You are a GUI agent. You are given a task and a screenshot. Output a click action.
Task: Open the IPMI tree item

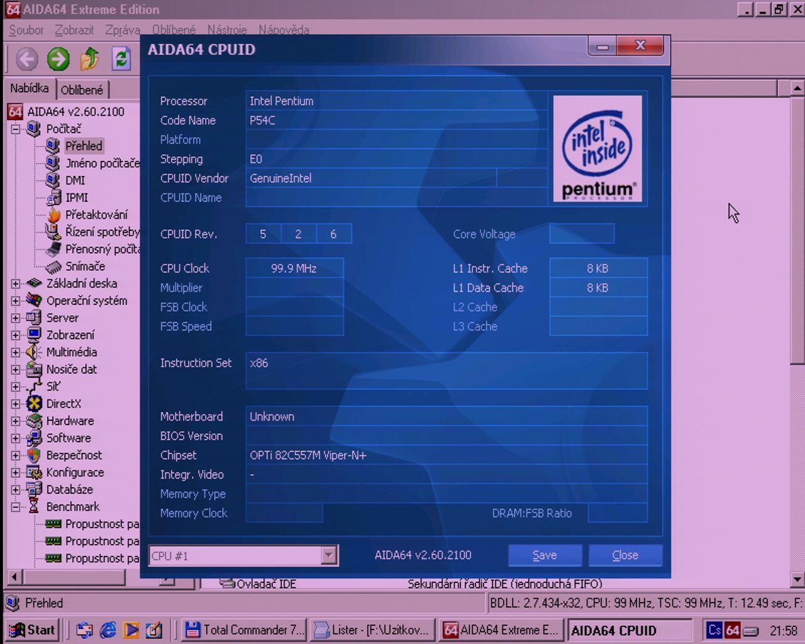(x=77, y=197)
